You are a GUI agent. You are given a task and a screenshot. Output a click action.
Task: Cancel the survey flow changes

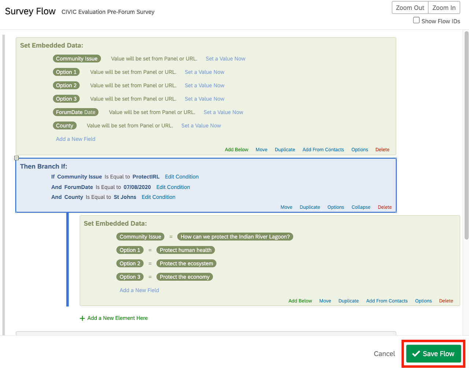(384, 354)
